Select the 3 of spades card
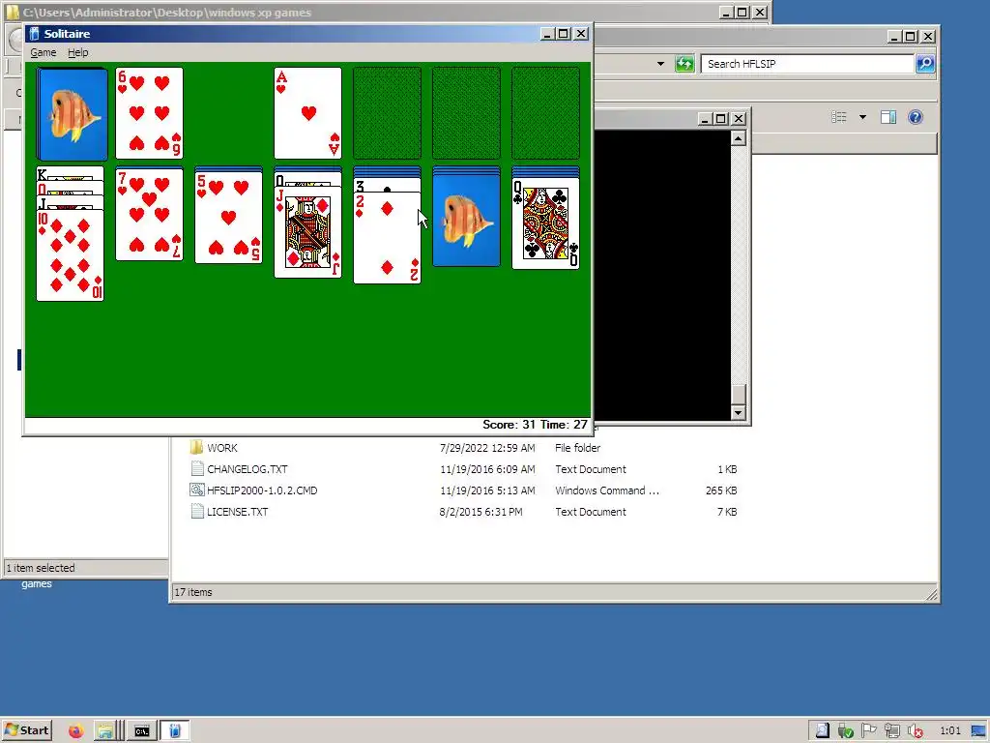The height and width of the screenshot is (743, 990). pos(387,186)
